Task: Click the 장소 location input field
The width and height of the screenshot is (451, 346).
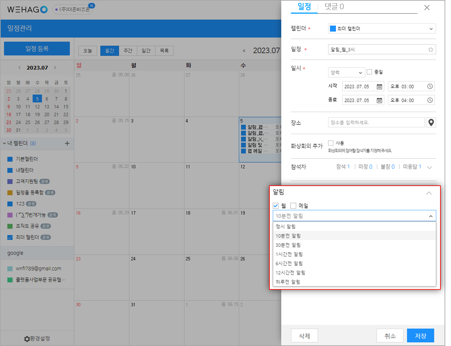Action: tap(376, 122)
